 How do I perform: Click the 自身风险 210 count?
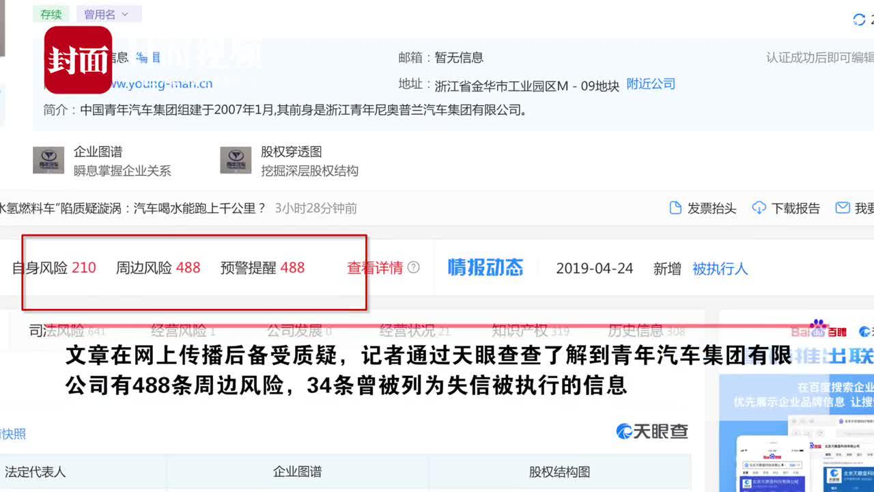84,267
